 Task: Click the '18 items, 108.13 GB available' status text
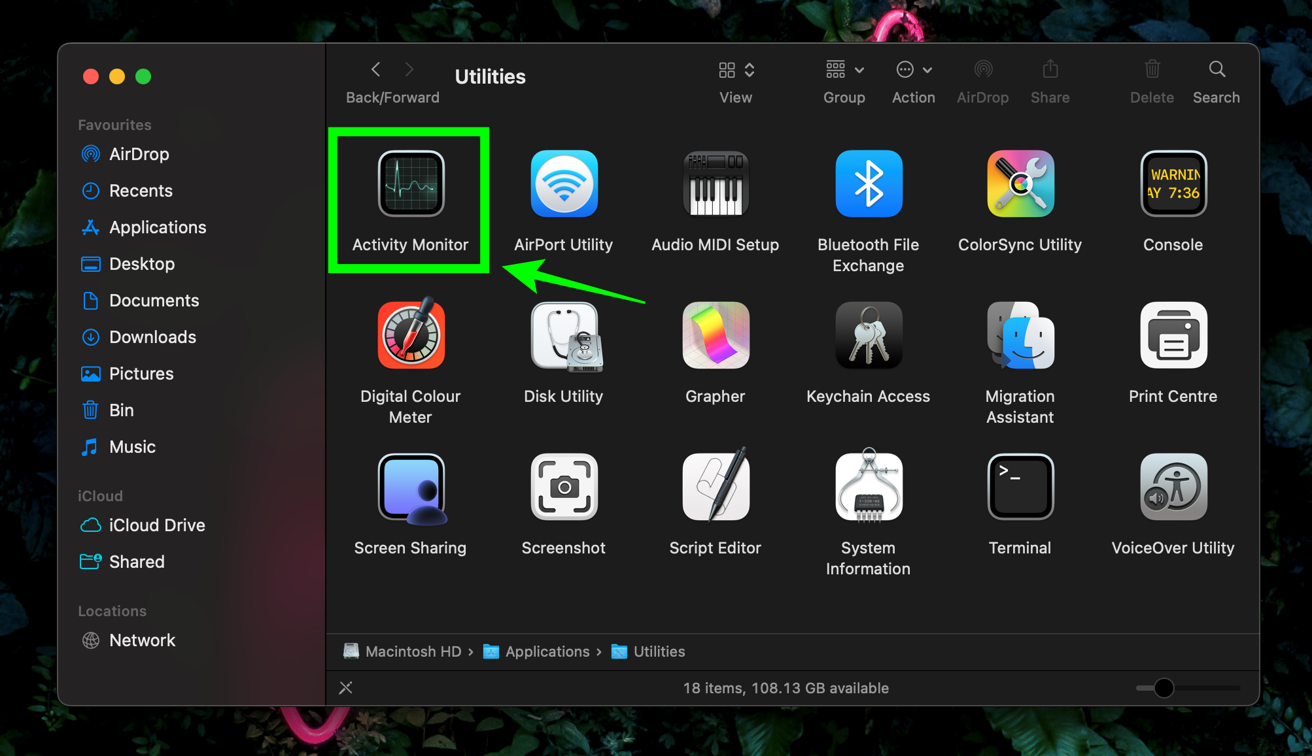coord(785,688)
